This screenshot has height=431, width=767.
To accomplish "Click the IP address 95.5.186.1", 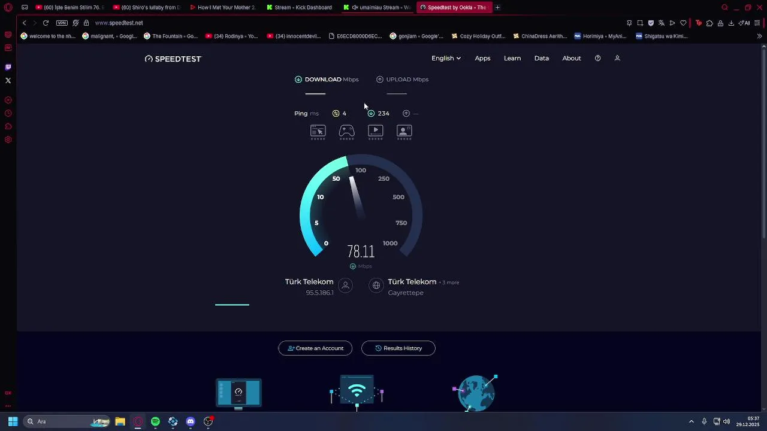I will coord(319,293).
